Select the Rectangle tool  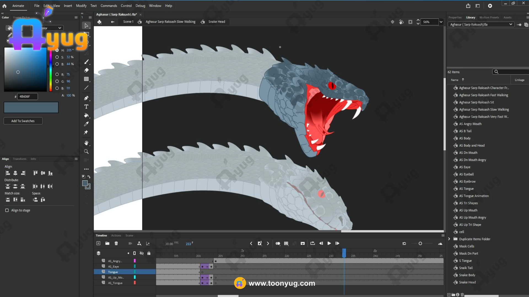86,79
